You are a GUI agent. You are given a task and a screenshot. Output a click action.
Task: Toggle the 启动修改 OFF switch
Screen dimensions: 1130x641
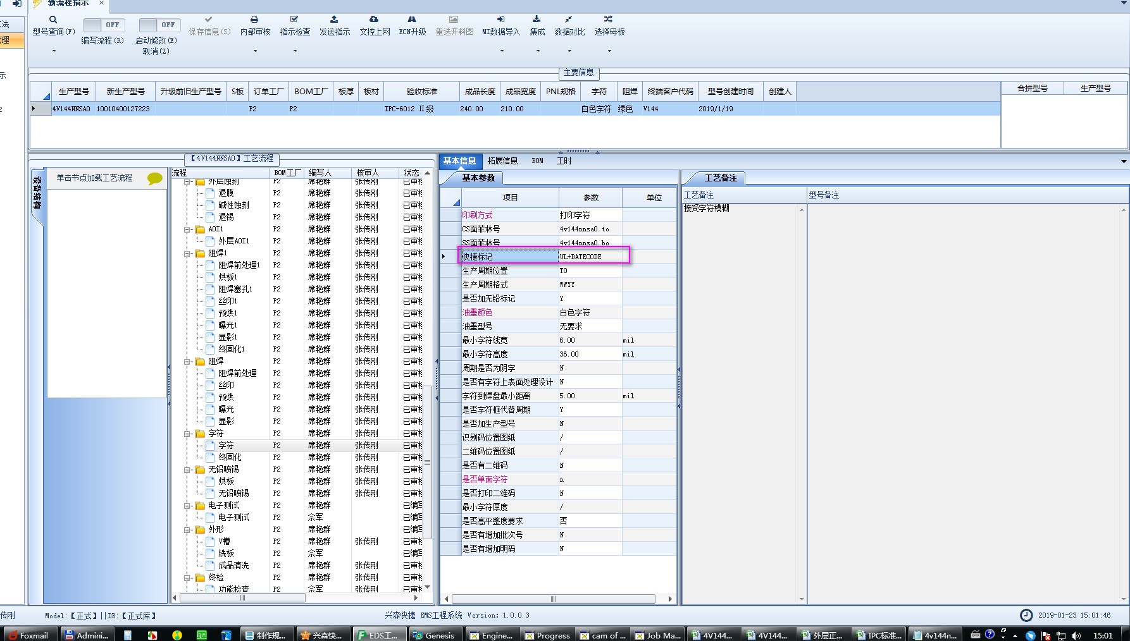coord(159,25)
